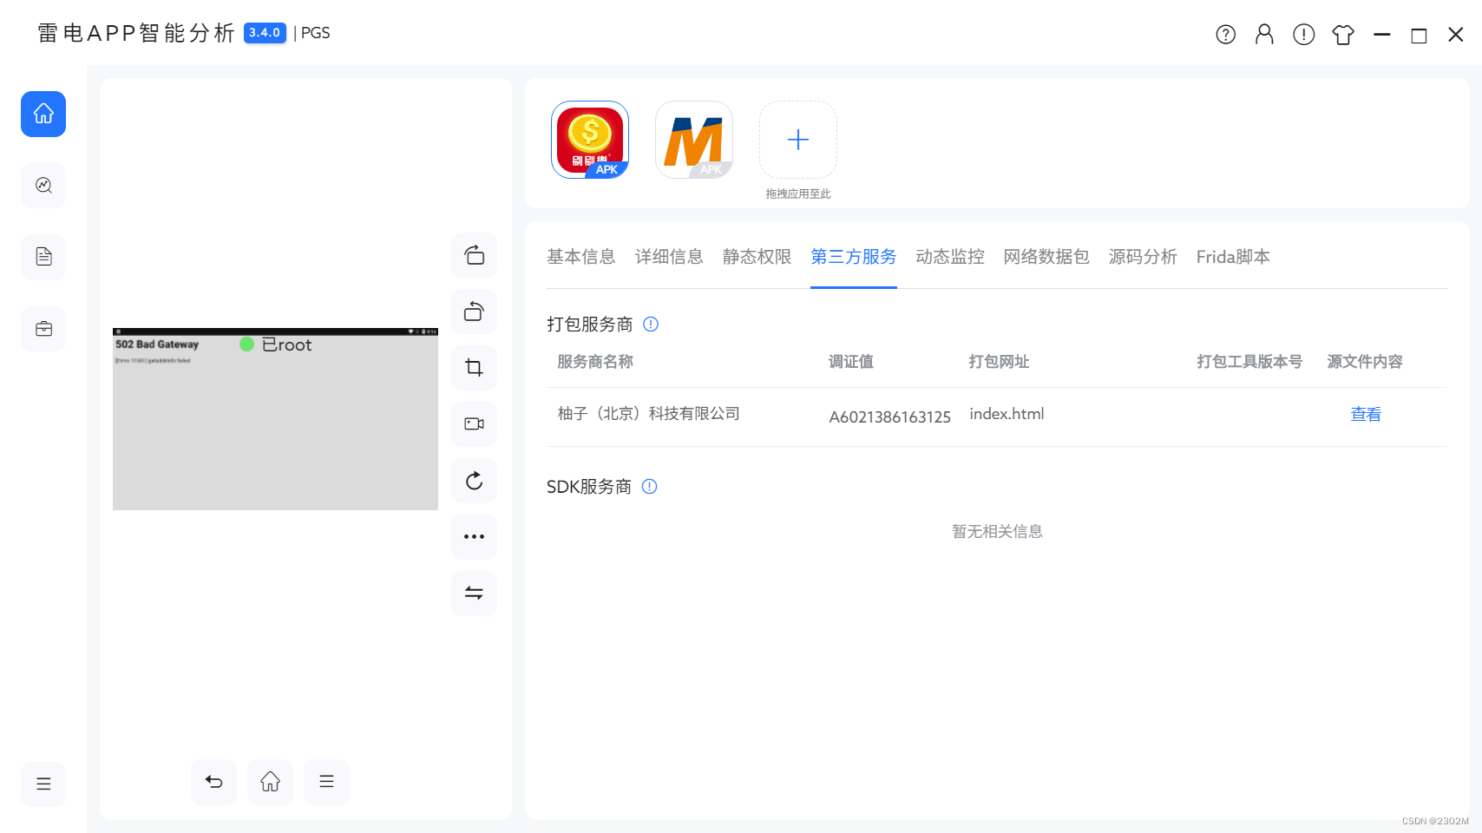Screen dimensions: 1482x833
Task: Open the alert info icon in title bar
Action: pos(1303,35)
